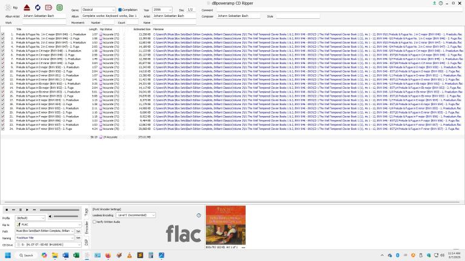Uncheck the first track, Prelude No. 1
This screenshot has height=261, width=465.
(x=3, y=34)
